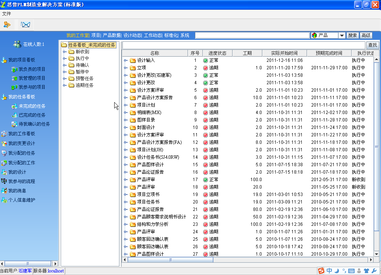This screenshot has width=381, height=275.
Task: Click the Sogou input method tray icon
Action: point(321,271)
